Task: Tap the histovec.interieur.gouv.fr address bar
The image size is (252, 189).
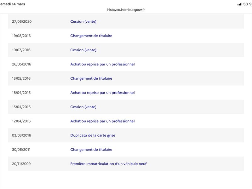Action: 126,10
